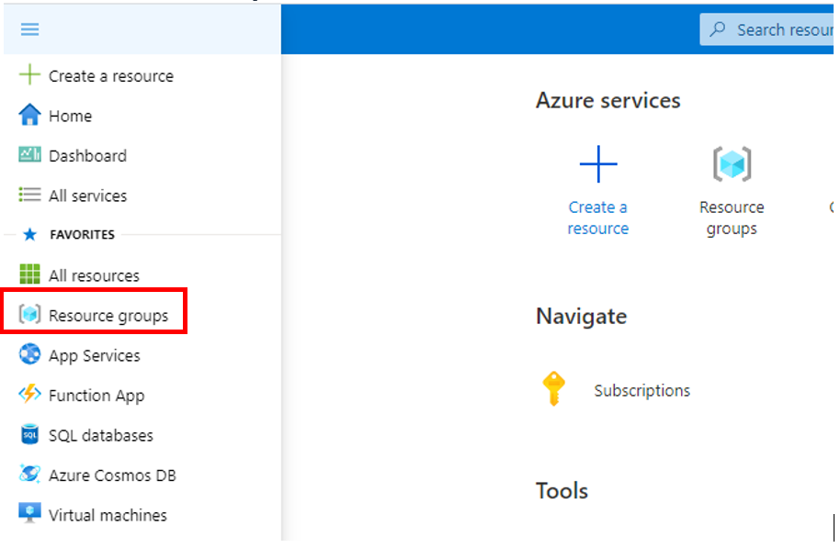The width and height of the screenshot is (840, 548).
Task: Click the Function App lightning icon
Action: 30,395
